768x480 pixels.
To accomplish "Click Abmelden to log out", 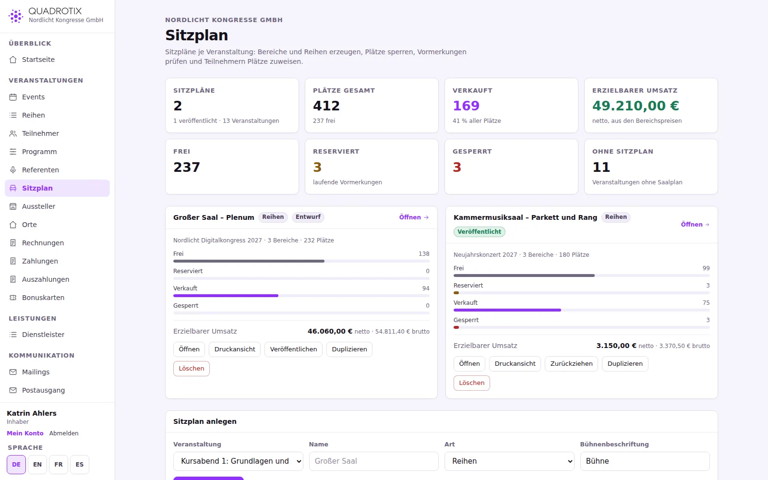I will (64, 433).
